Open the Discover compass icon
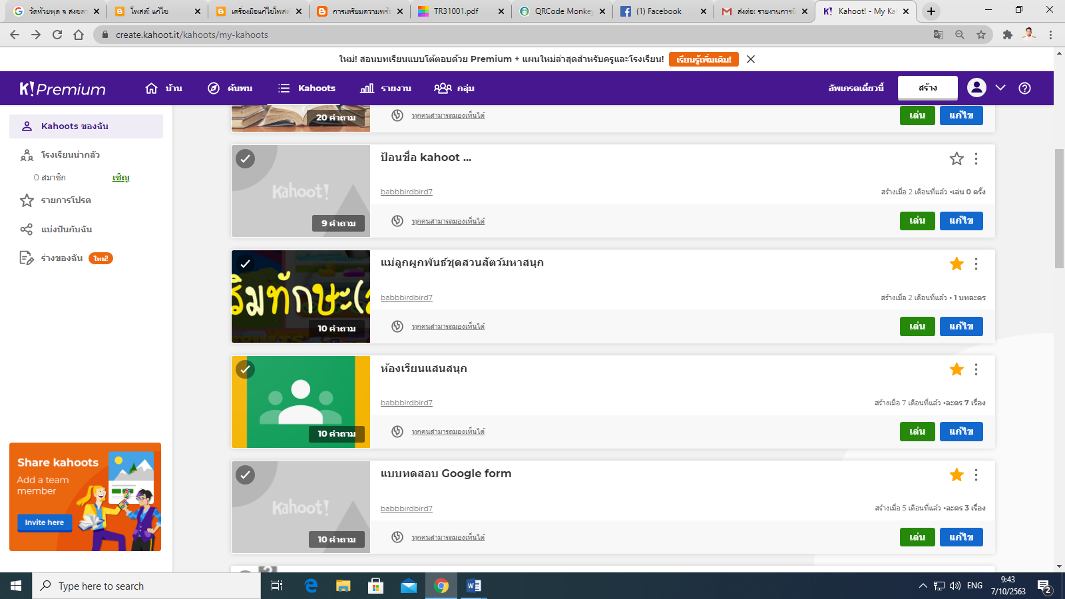Viewport: 1065px width, 599px height. (214, 88)
